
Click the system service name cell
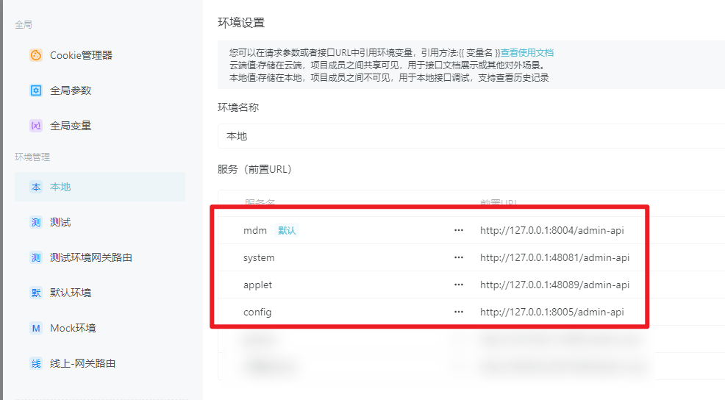259,257
